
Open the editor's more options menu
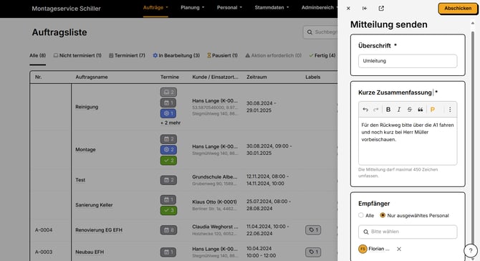point(450,110)
